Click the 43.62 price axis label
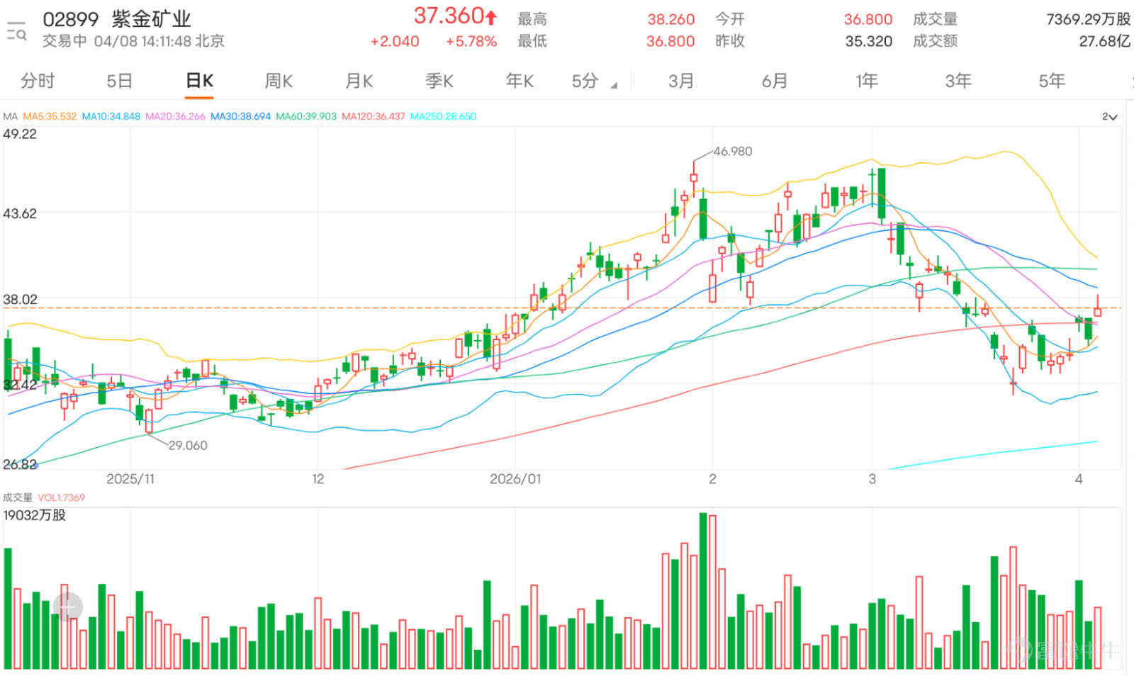The image size is (1134, 676). [x=20, y=213]
